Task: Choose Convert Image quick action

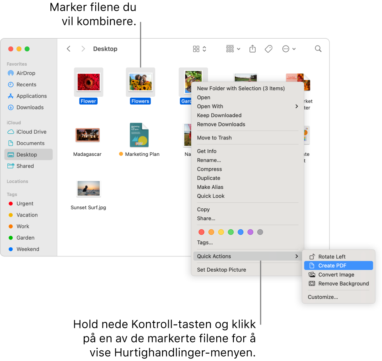Action: coord(339,275)
